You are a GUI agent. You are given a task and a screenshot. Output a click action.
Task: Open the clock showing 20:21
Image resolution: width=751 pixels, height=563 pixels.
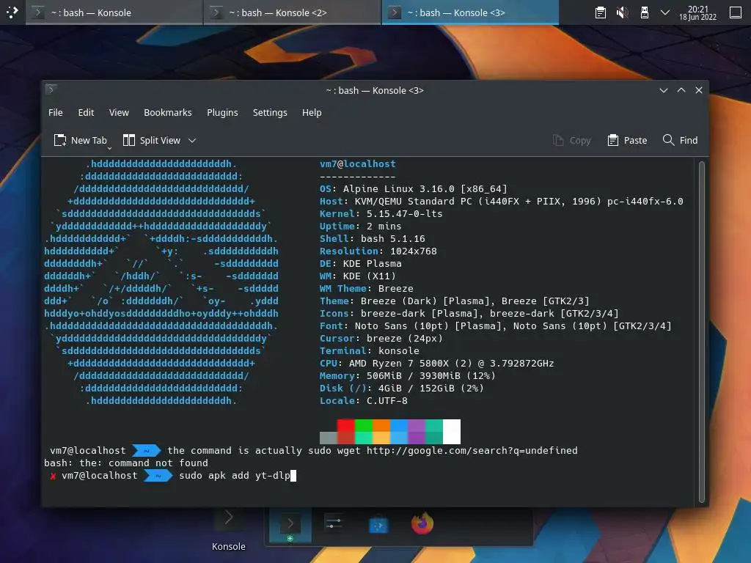click(x=698, y=13)
